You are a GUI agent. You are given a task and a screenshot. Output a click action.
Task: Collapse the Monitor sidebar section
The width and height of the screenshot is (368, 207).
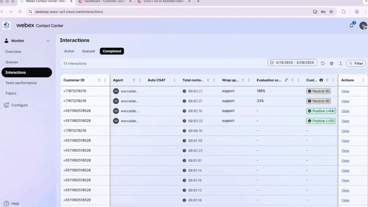[x=48, y=41]
